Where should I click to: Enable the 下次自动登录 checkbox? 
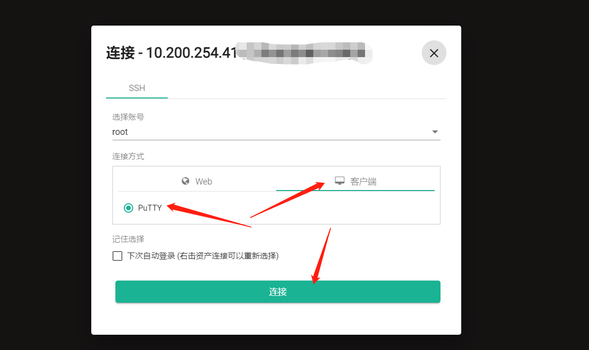coord(117,256)
